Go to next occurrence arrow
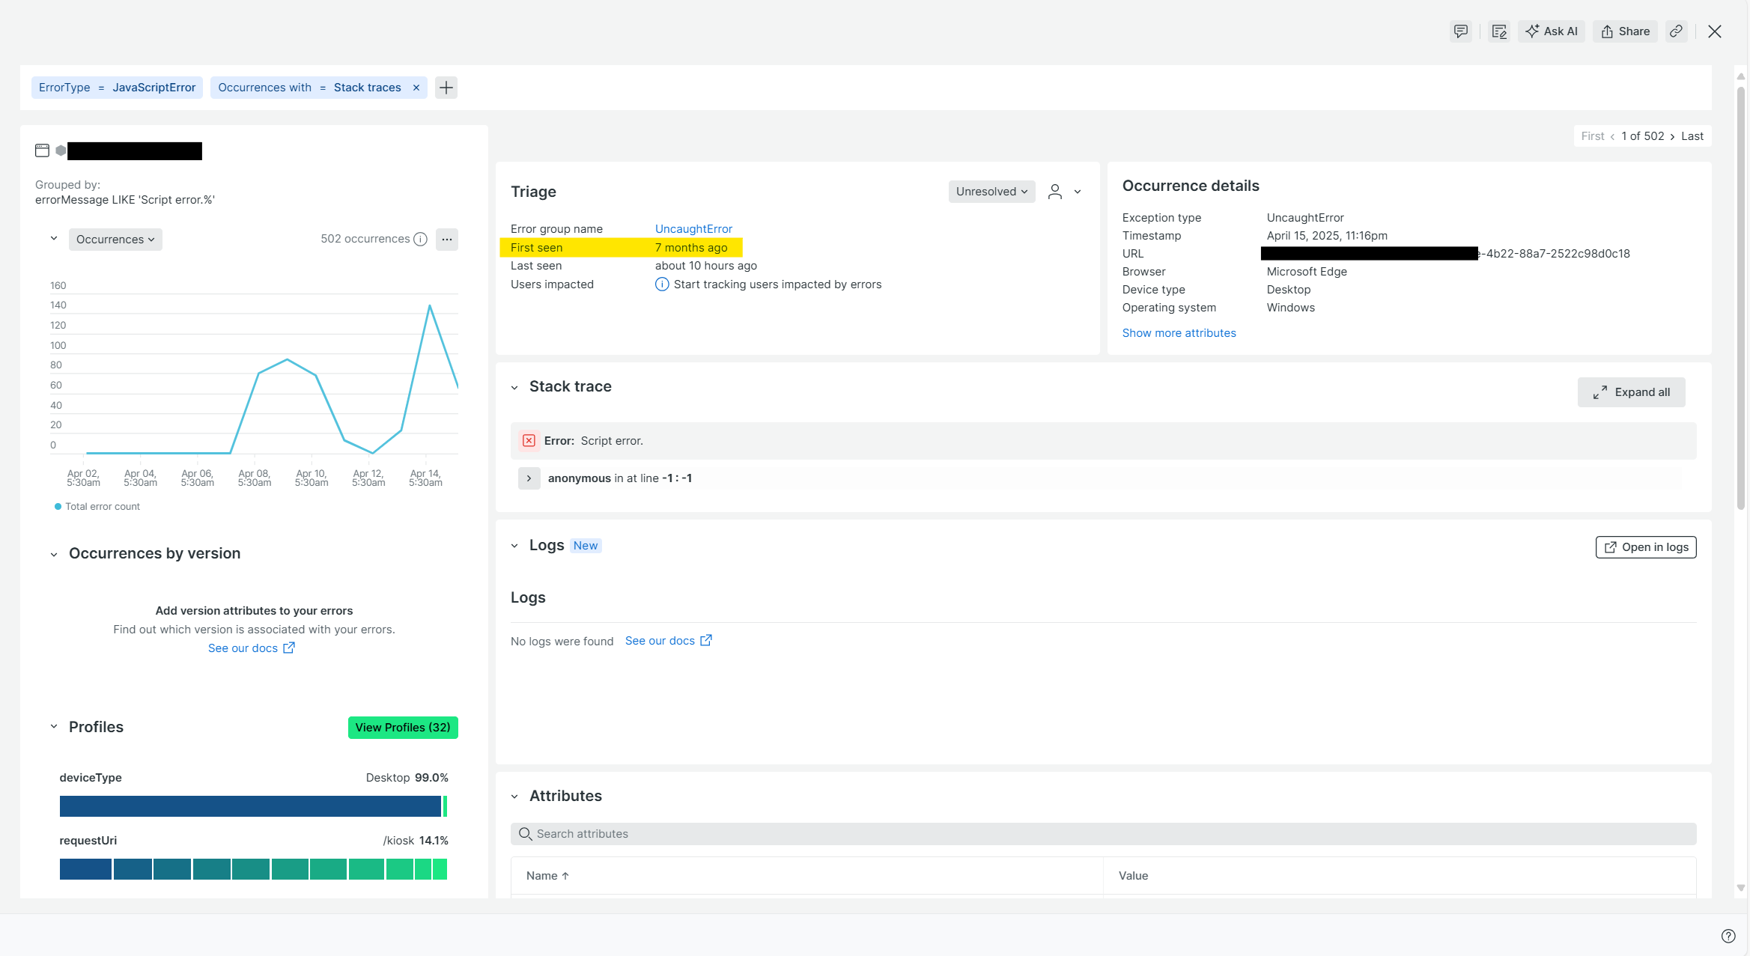This screenshot has width=1750, height=956. [1672, 136]
